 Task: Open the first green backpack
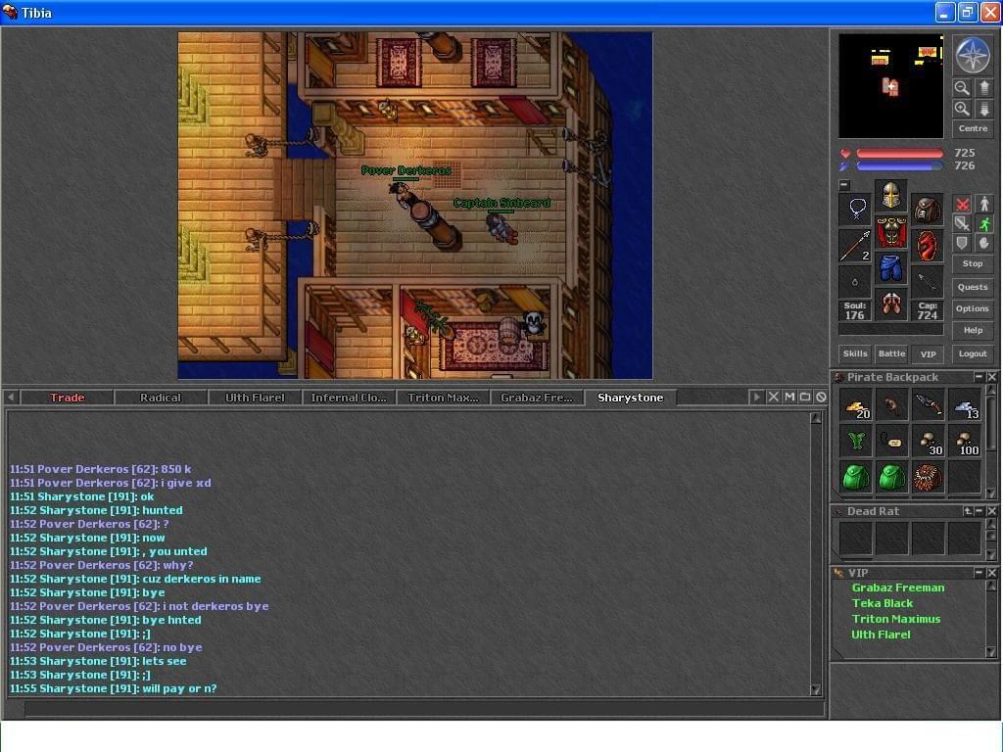tap(856, 478)
